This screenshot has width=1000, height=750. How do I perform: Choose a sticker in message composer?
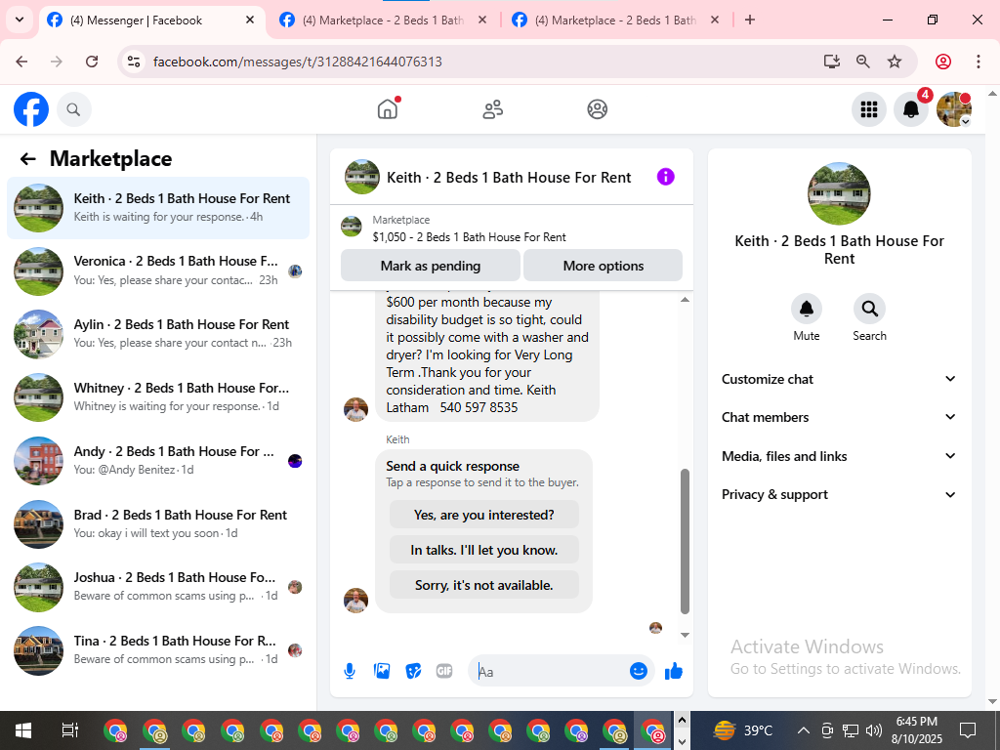(413, 671)
